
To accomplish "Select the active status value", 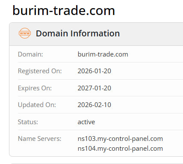I will (x=86, y=122).
